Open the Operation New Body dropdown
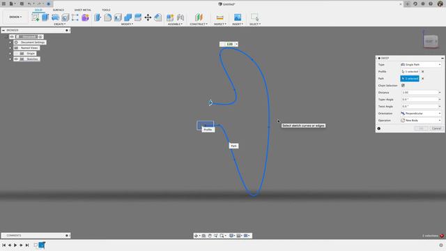This screenshot has width=446, height=251. tap(421, 121)
